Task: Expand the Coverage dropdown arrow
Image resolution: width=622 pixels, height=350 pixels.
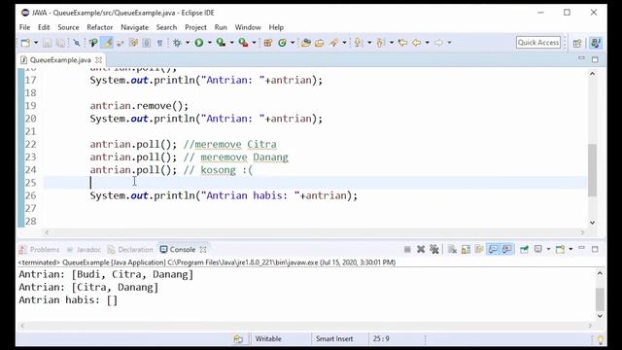Action: (231, 43)
